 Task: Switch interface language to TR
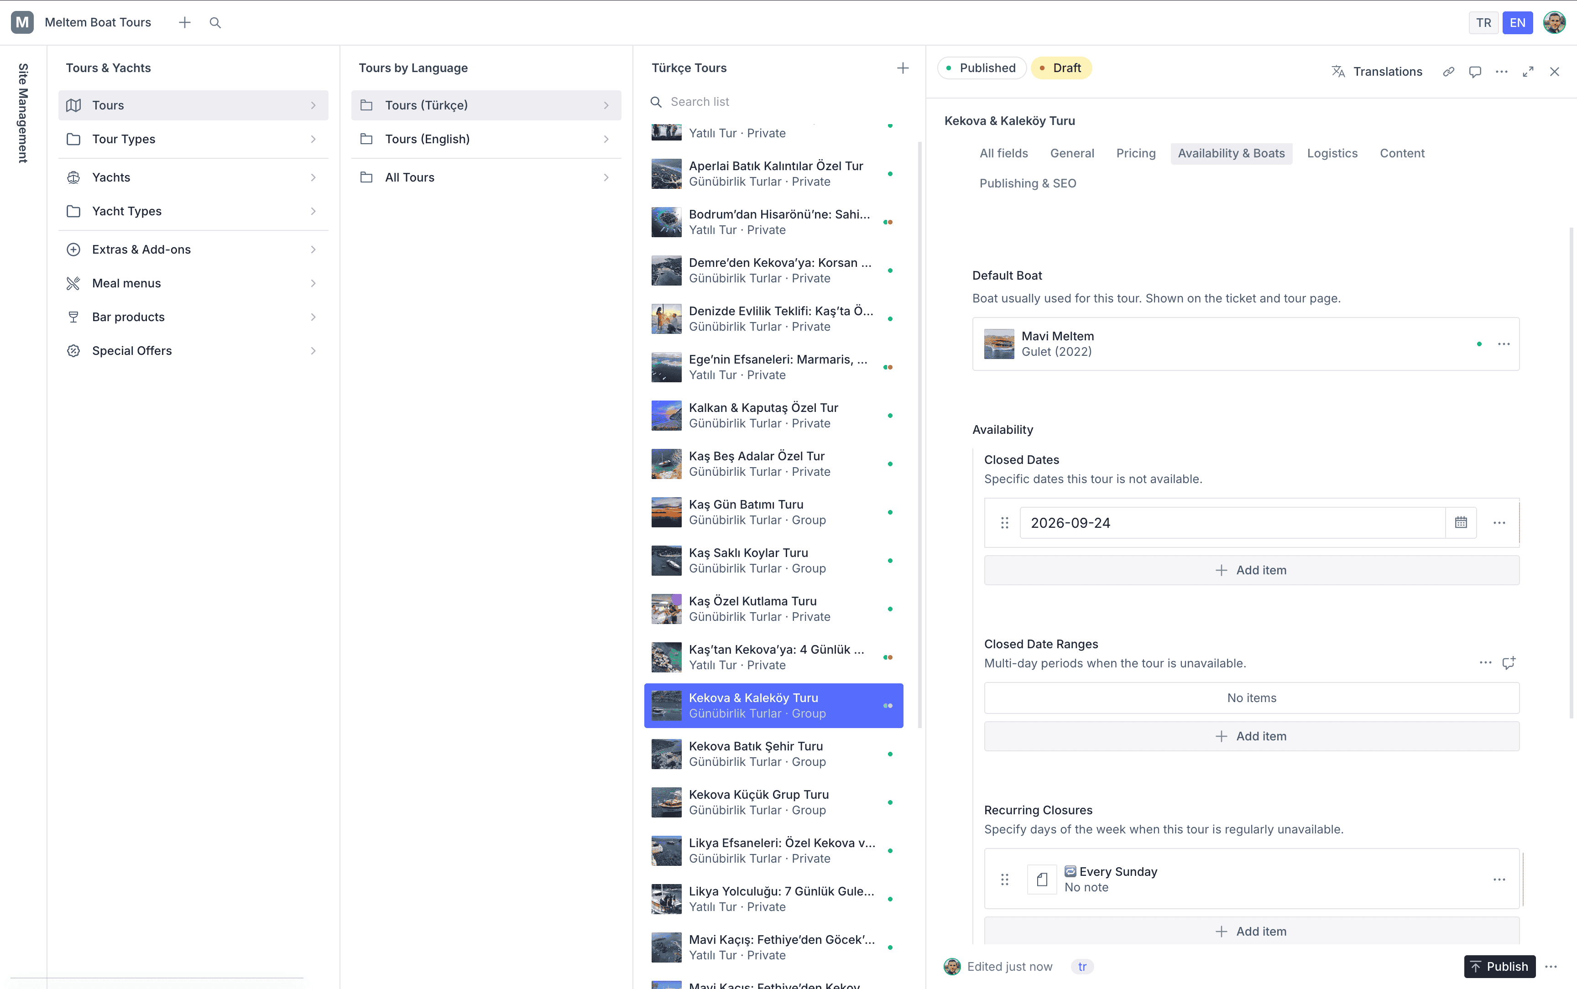point(1483,23)
